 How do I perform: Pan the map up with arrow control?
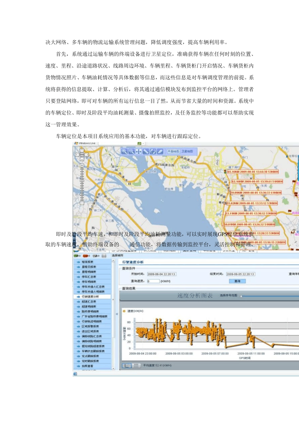pyautogui.click(x=82, y=150)
